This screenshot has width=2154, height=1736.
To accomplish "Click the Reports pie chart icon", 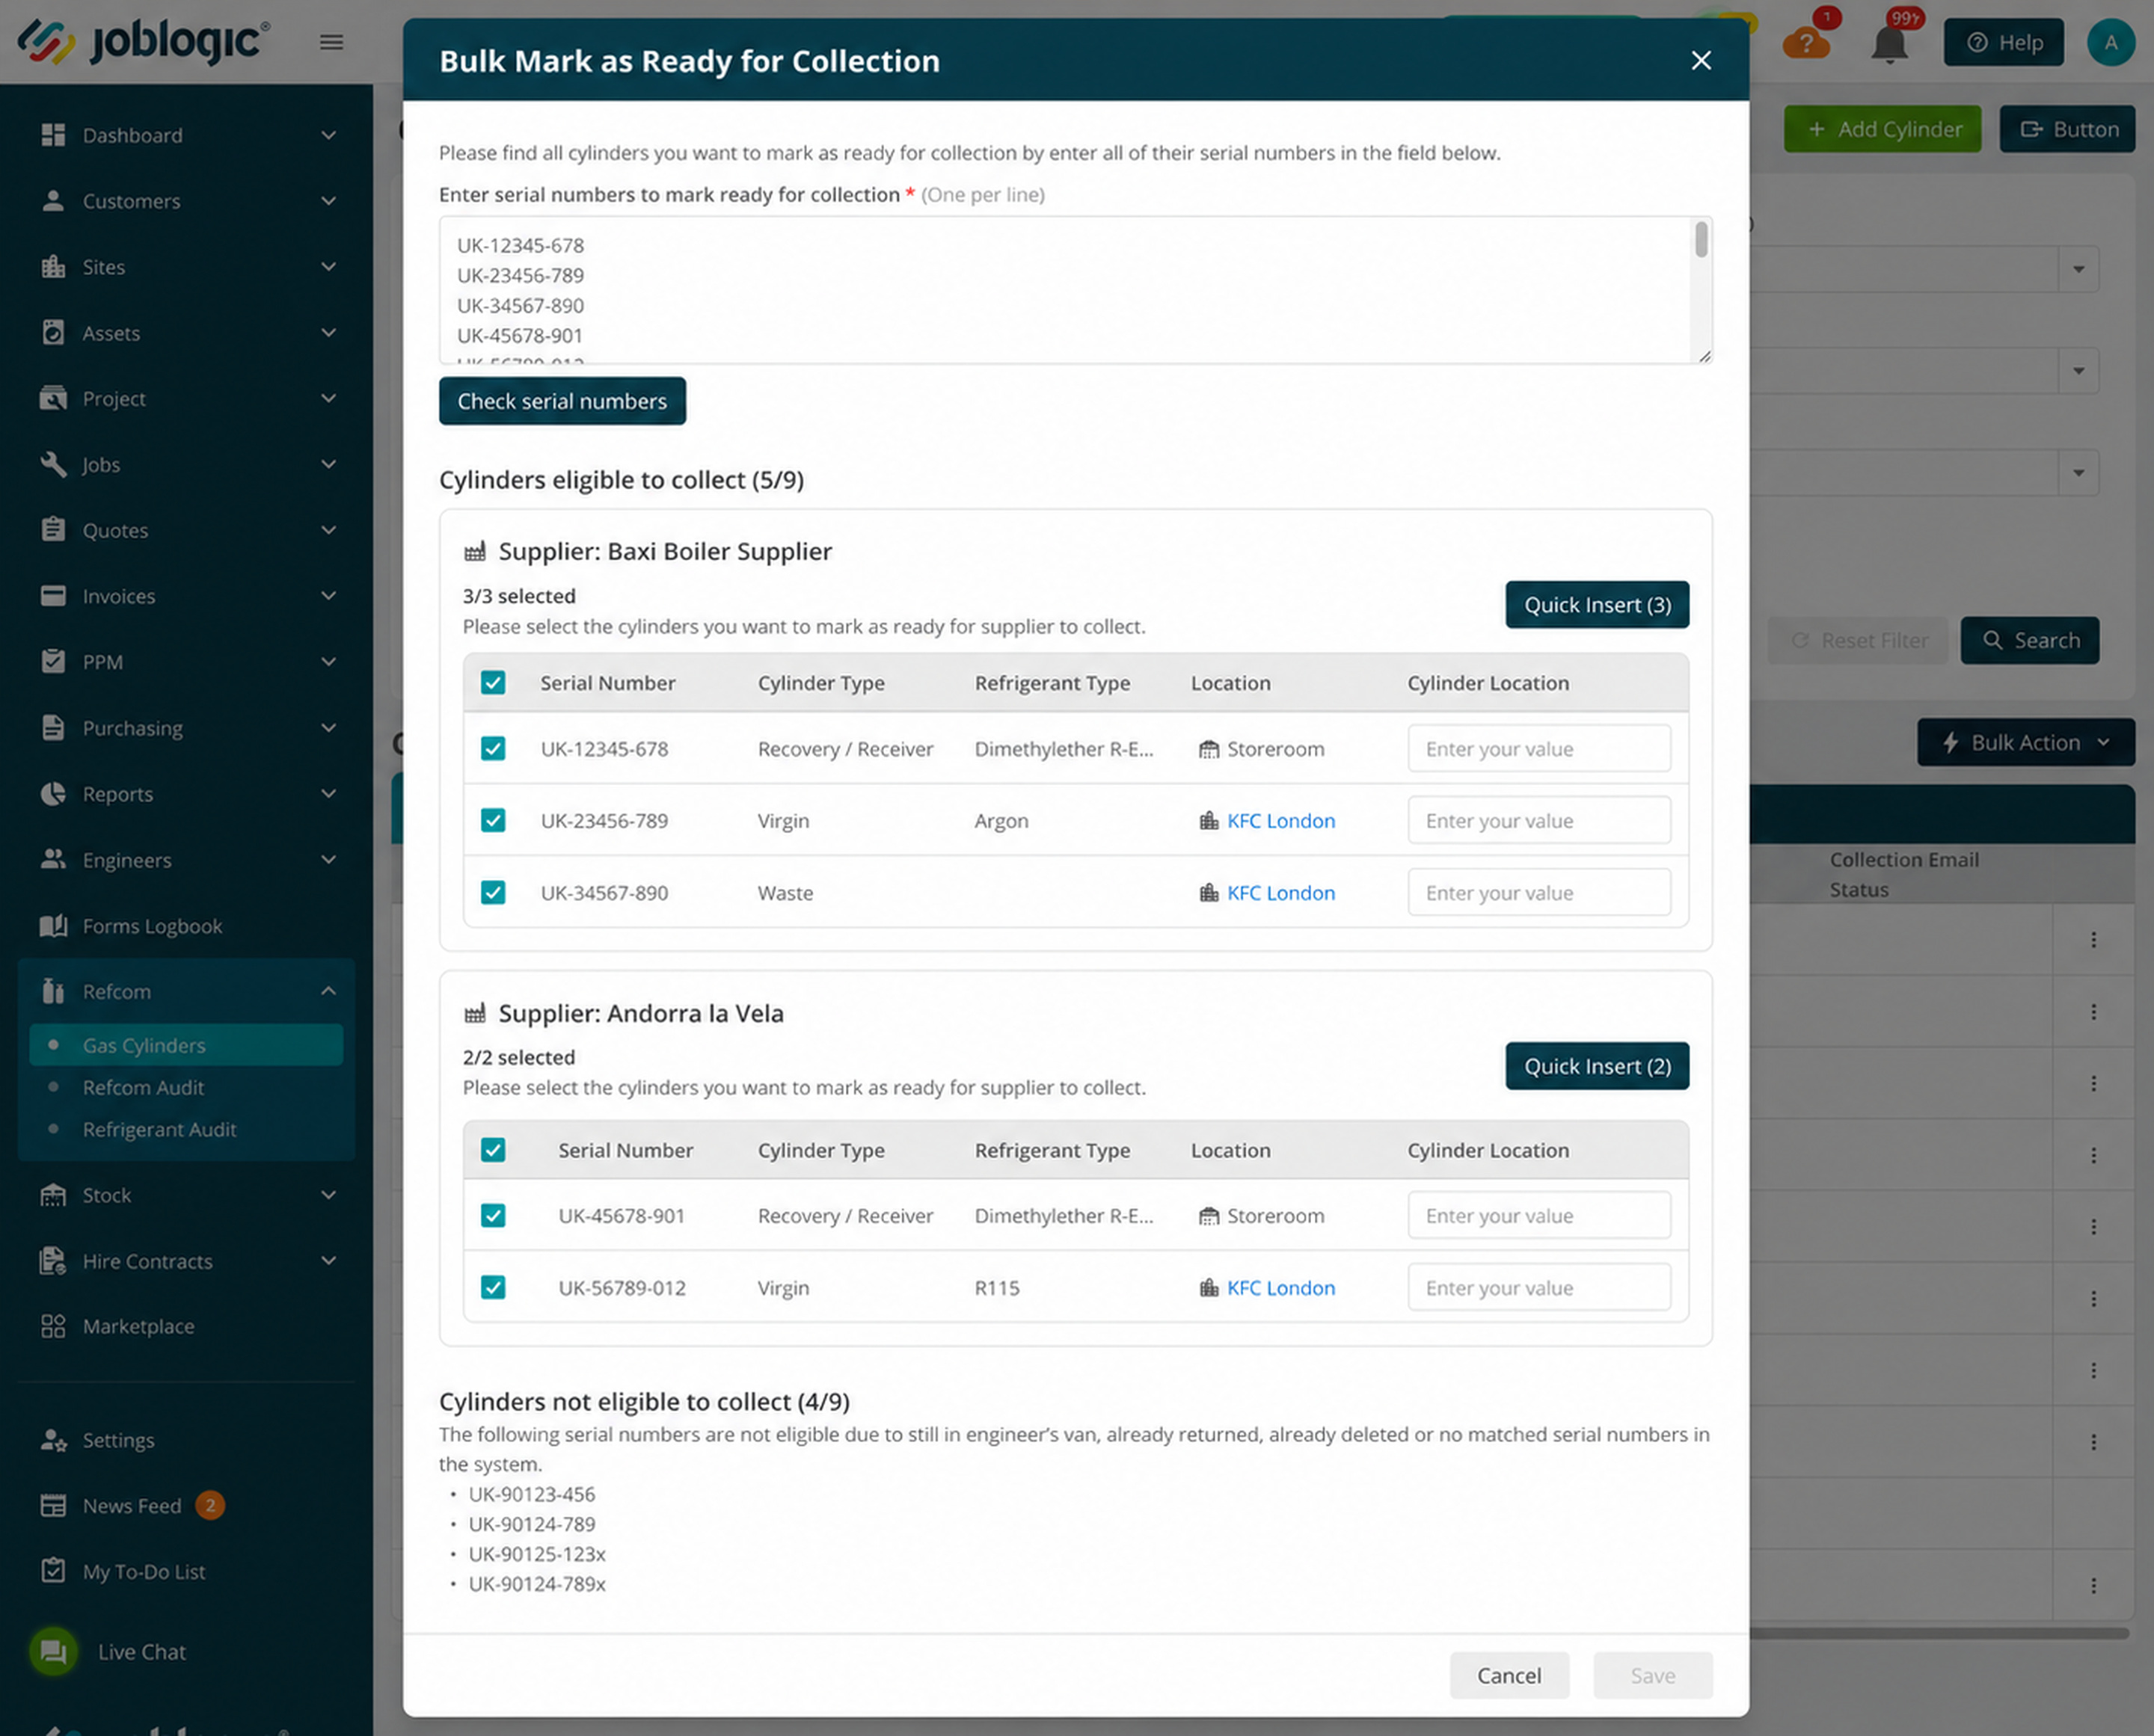I will click(x=53, y=794).
